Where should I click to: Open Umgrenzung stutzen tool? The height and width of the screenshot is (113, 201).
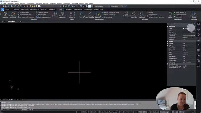194,15
